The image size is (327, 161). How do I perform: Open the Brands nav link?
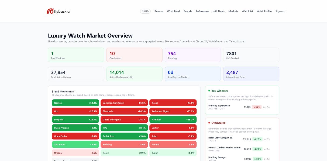[x=188, y=11]
